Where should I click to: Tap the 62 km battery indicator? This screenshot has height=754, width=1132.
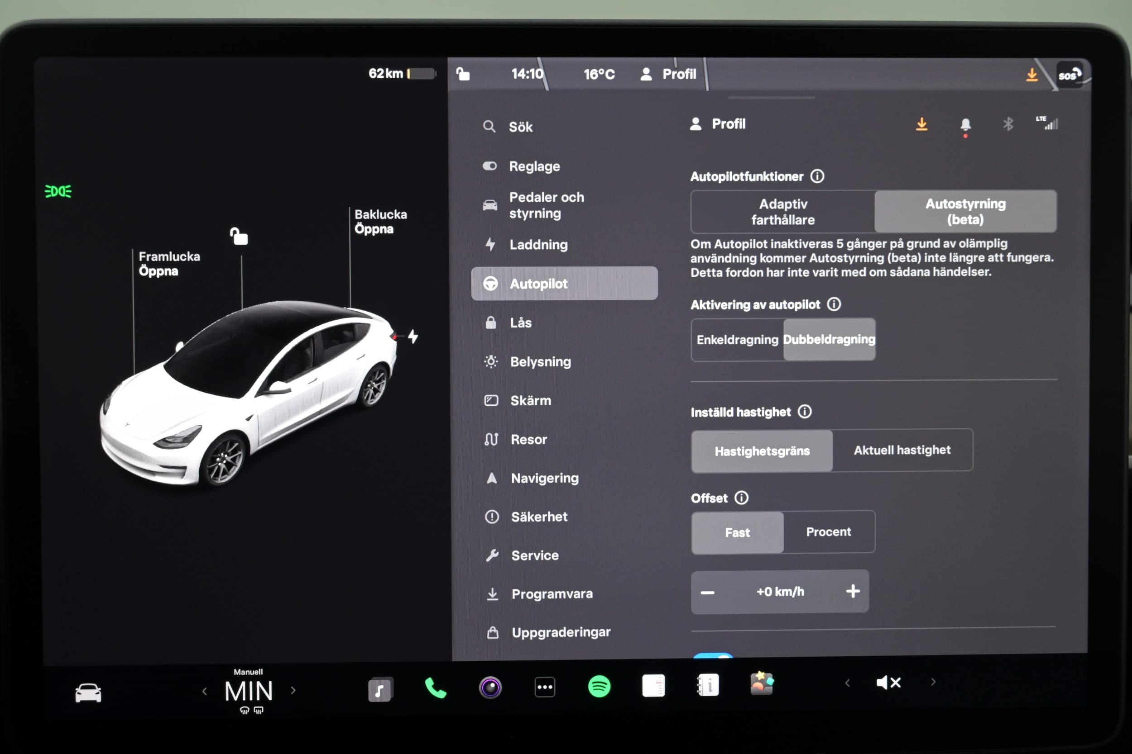click(x=403, y=73)
